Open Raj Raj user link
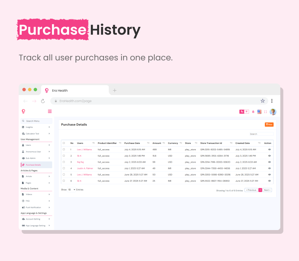299x261 pixels. (x=80, y=162)
